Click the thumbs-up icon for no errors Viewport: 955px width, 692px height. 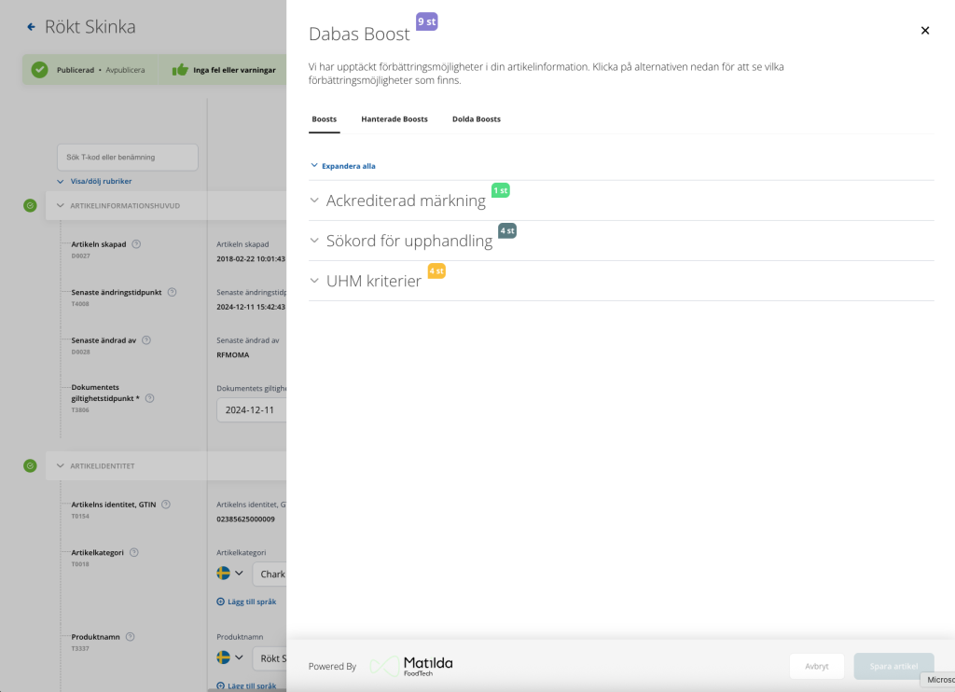pyautogui.click(x=180, y=70)
